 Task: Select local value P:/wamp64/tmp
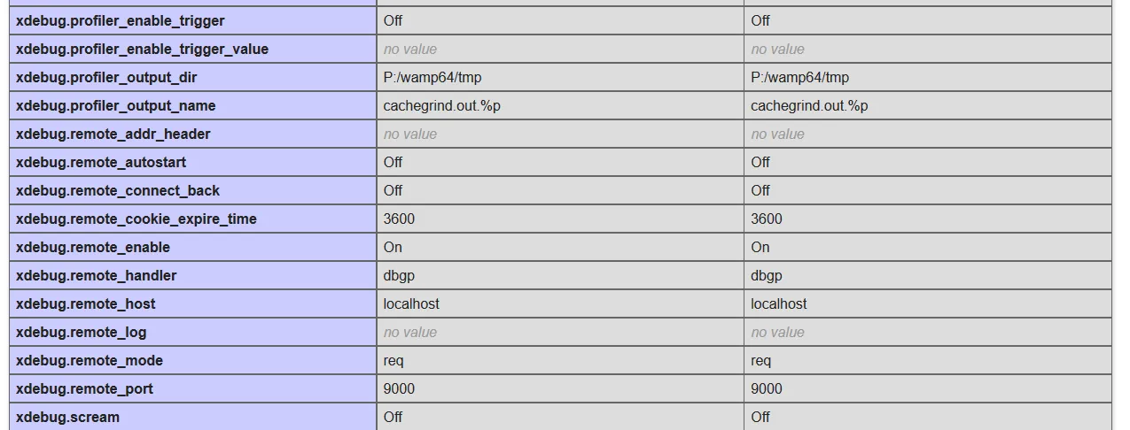click(432, 77)
